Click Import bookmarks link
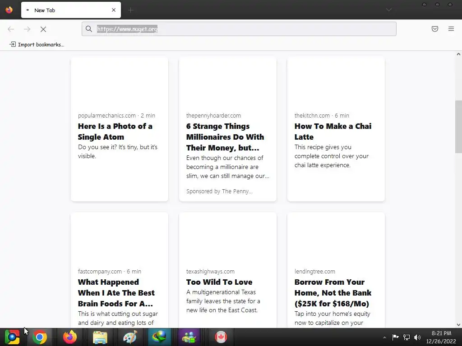462x346 pixels. point(37,45)
